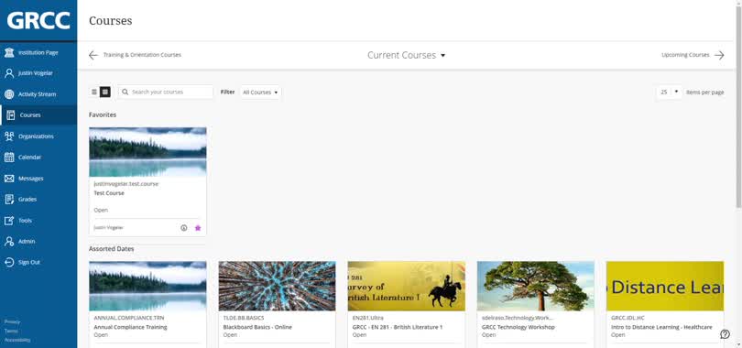Click the Justin Vogelar instructor name on Test Course
Screen dimensions: 742x348
tap(108, 227)
